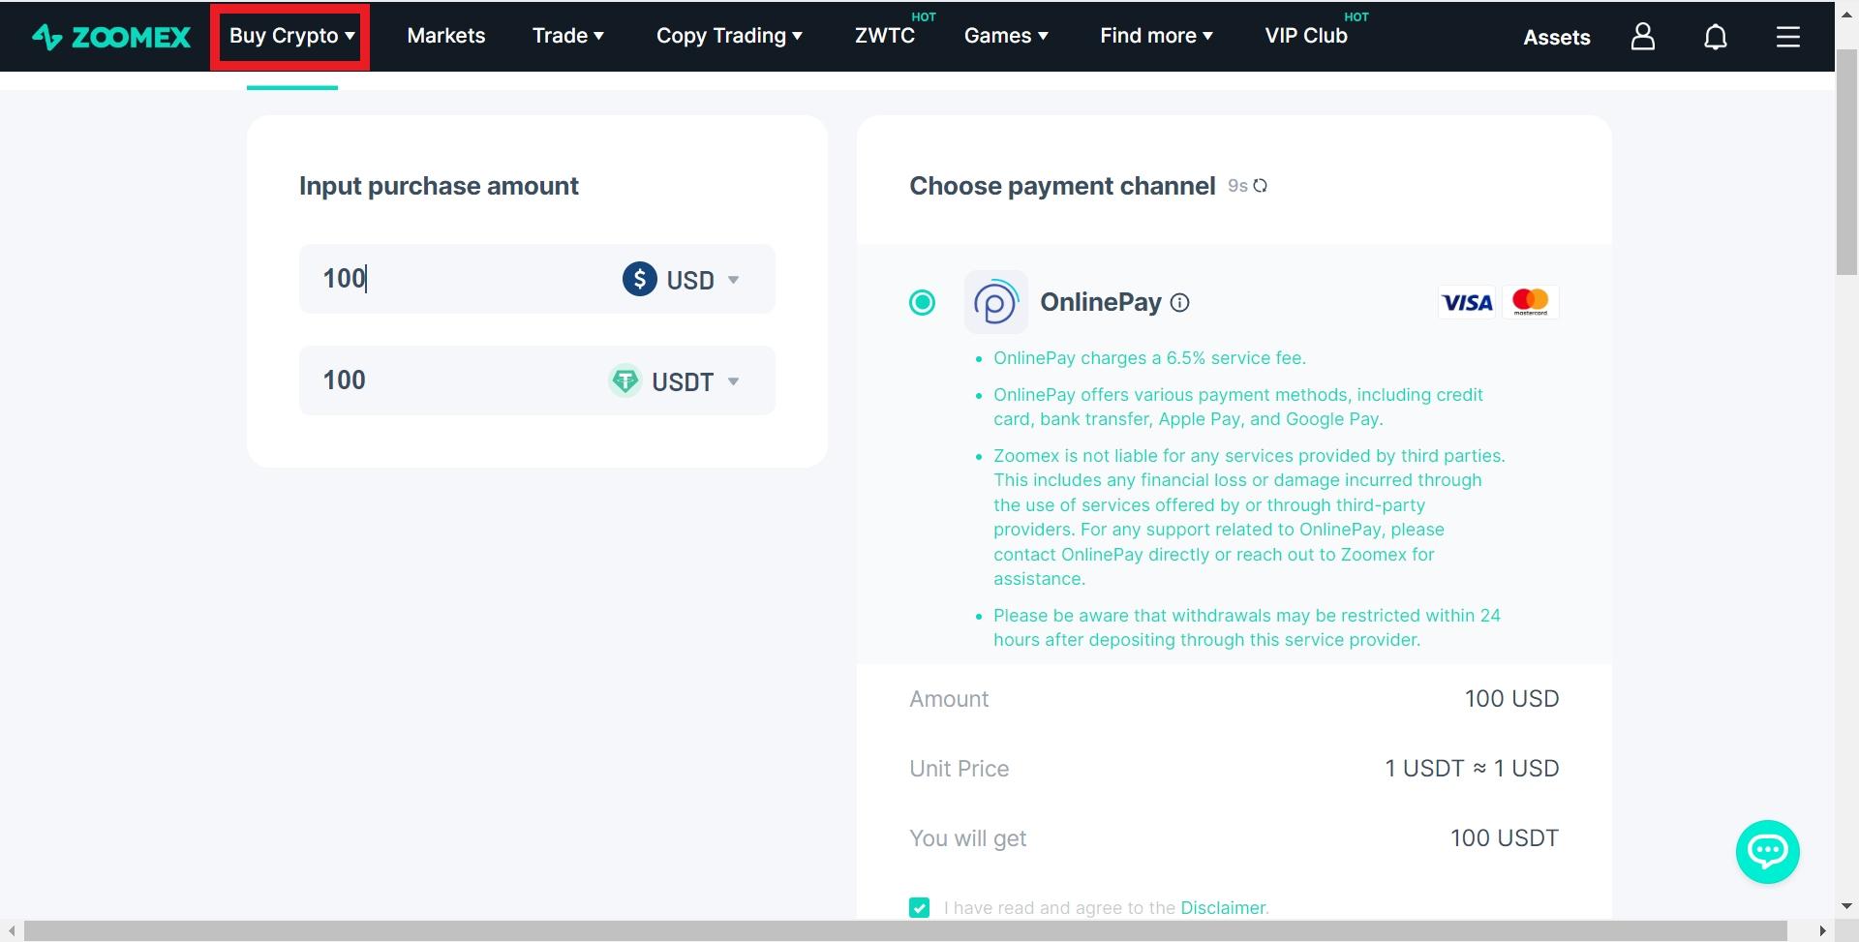This screenshot has height=942, width=1859.
Task: Go to the Markets page
Action: coord(446,36)
